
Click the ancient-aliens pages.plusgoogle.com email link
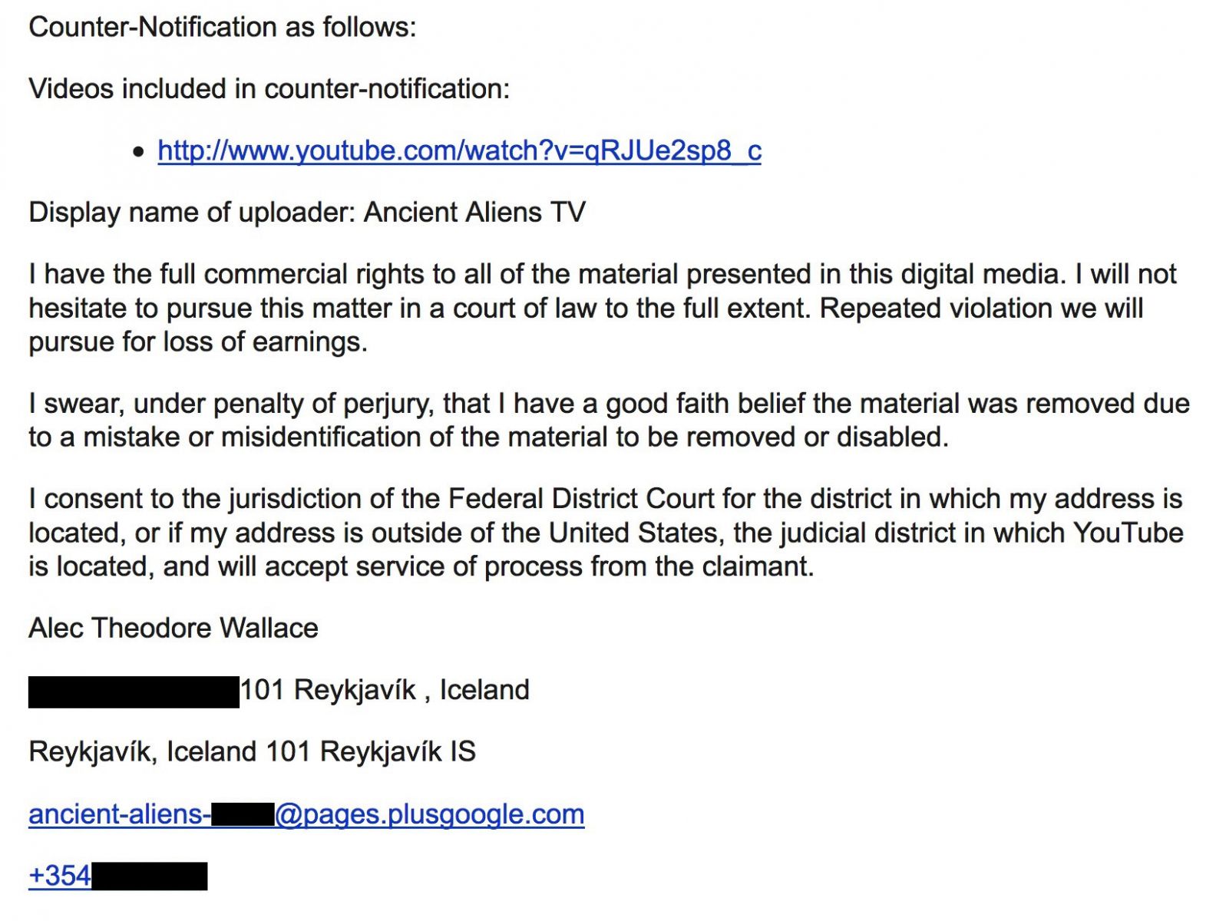[306, 814]
